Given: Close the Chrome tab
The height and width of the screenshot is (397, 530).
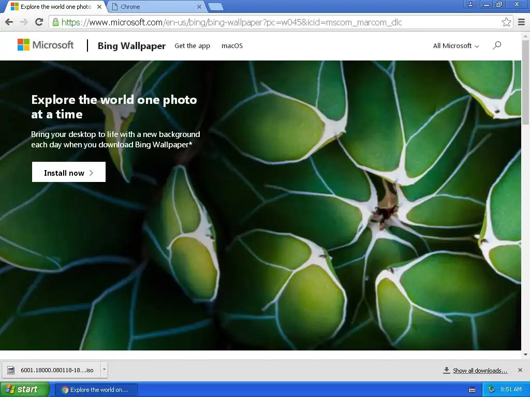Looking at the screenshot, I should (x=199, y=7).
